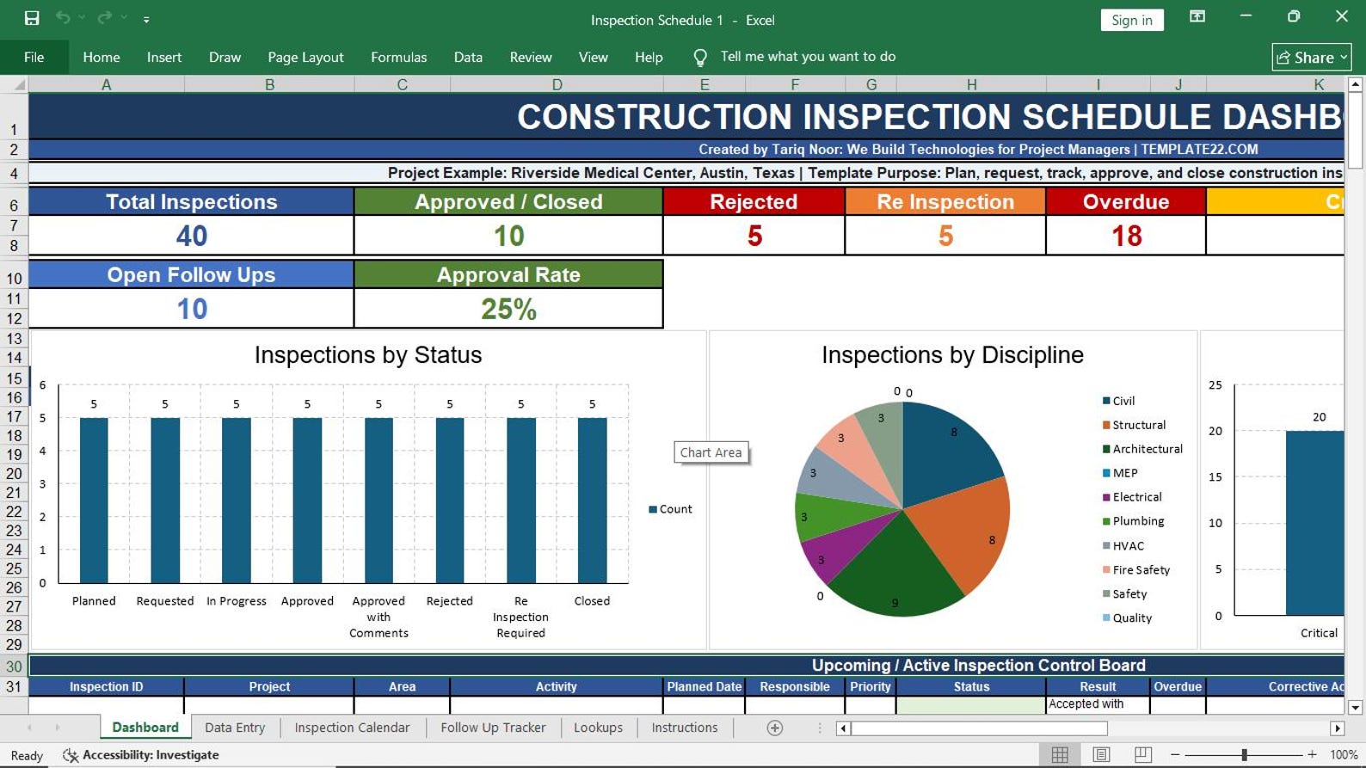
Task: Select row 30 header
Action: (x=14, y=666)
